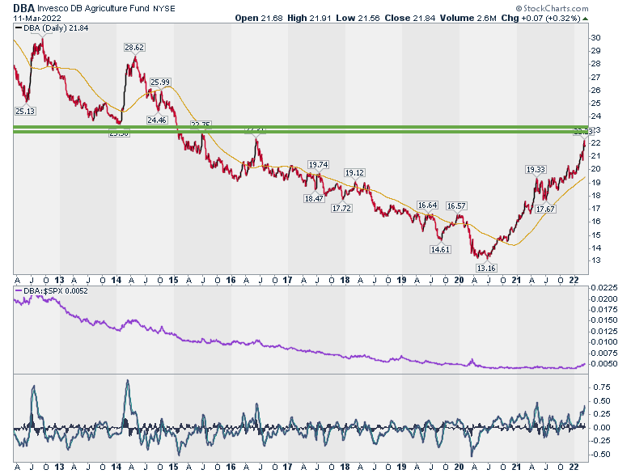Screen dimensions: 631x474
Task: Click the Volume 2.6M value
Action: click(x=468, y=18)
